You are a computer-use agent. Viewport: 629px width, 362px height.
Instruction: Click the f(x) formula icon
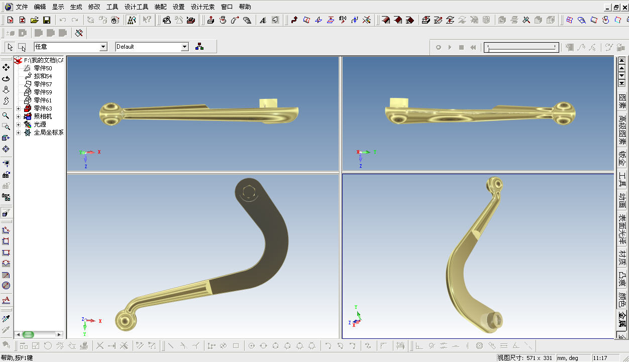tap(343, 20)
